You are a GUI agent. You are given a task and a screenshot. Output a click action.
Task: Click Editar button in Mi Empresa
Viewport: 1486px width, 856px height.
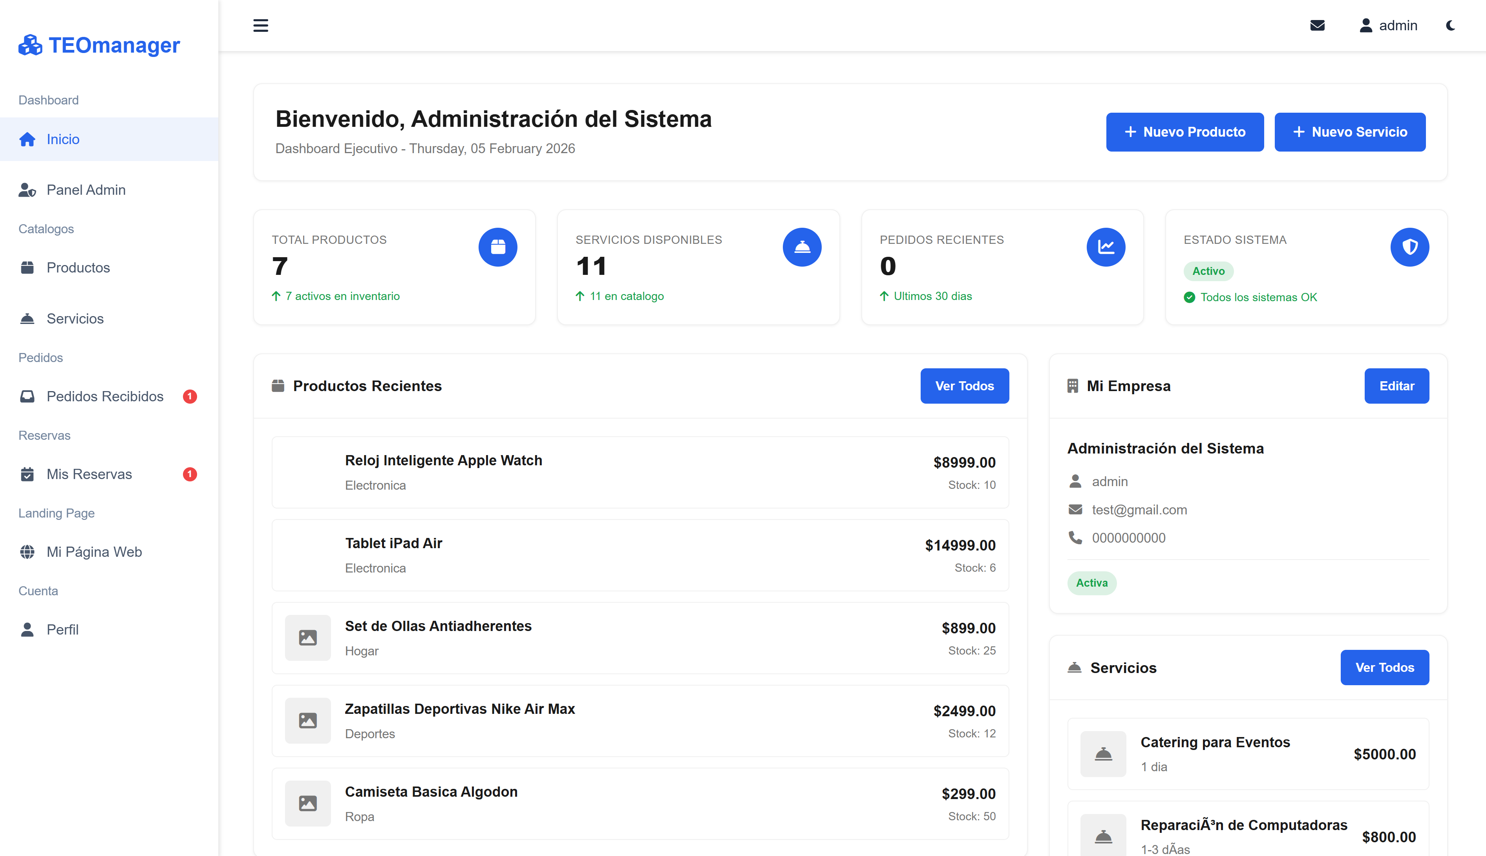(1396, 386)
